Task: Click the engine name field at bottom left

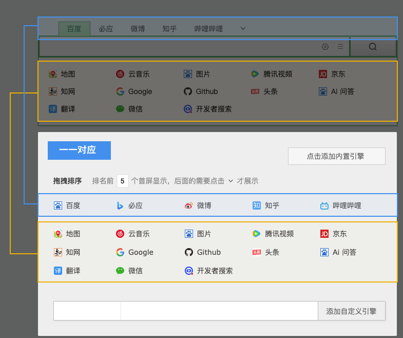Action: [87, 311]
